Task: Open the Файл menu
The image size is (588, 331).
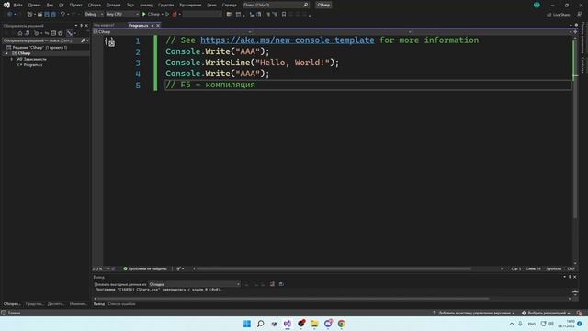Action: [17, 5]
